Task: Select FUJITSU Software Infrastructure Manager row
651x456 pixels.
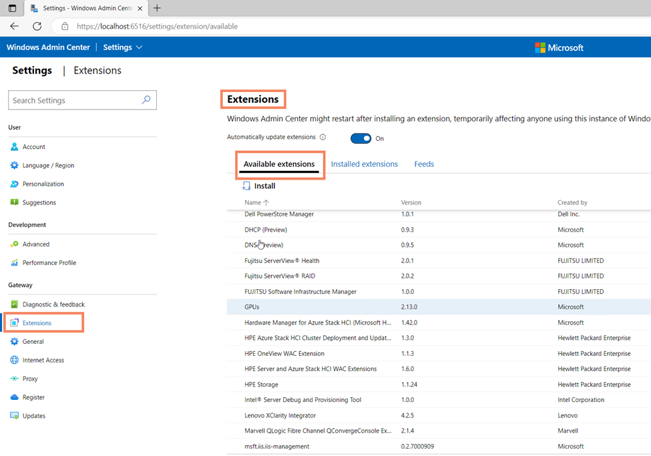Action: coord(439,292)
